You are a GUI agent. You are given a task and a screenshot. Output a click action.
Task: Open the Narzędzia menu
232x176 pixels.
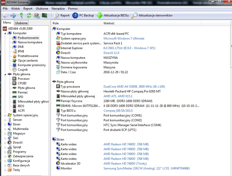(58, 9)
